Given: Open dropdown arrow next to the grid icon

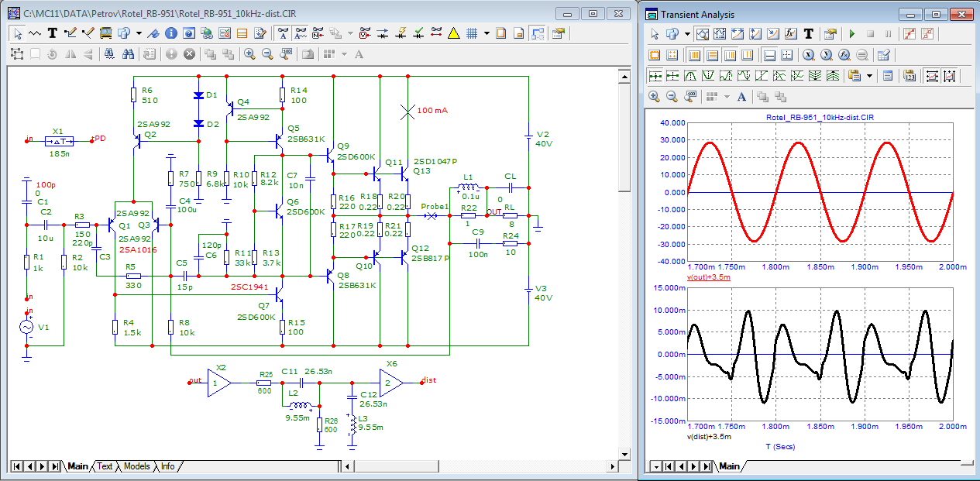Looking at the screenshot, I should pos(487,33).
